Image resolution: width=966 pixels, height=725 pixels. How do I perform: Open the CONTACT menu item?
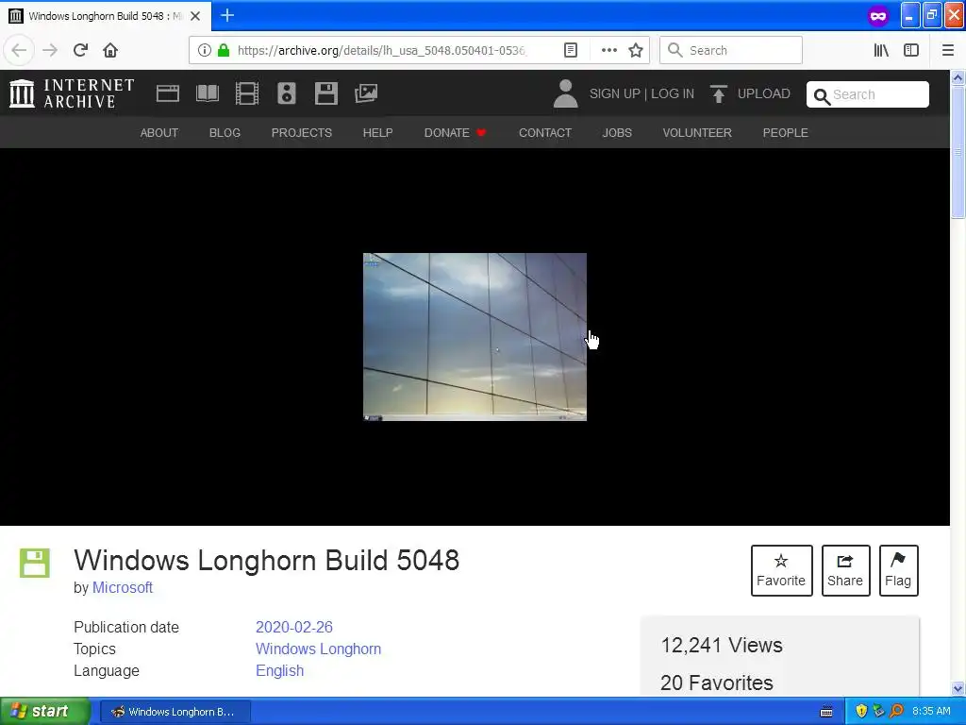[545, 132]
